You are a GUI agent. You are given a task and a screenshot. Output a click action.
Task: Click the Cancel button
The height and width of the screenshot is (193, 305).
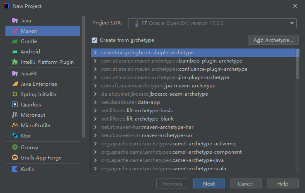(246, 183)
